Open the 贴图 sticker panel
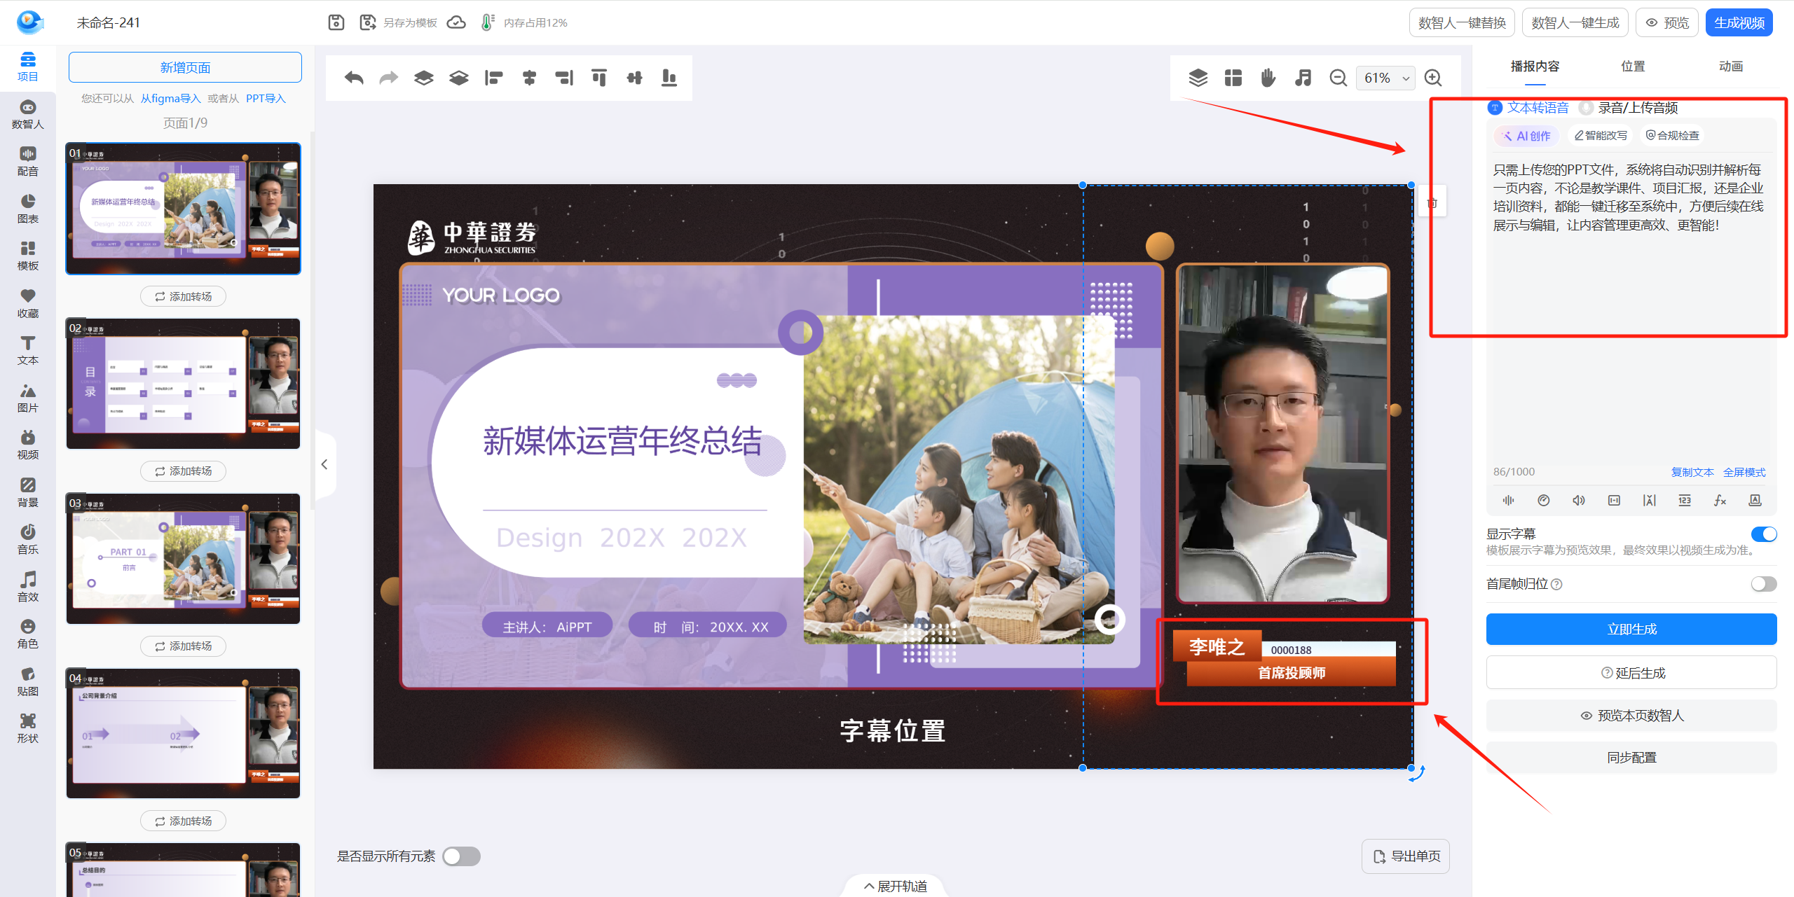 [x=27, y=681]
